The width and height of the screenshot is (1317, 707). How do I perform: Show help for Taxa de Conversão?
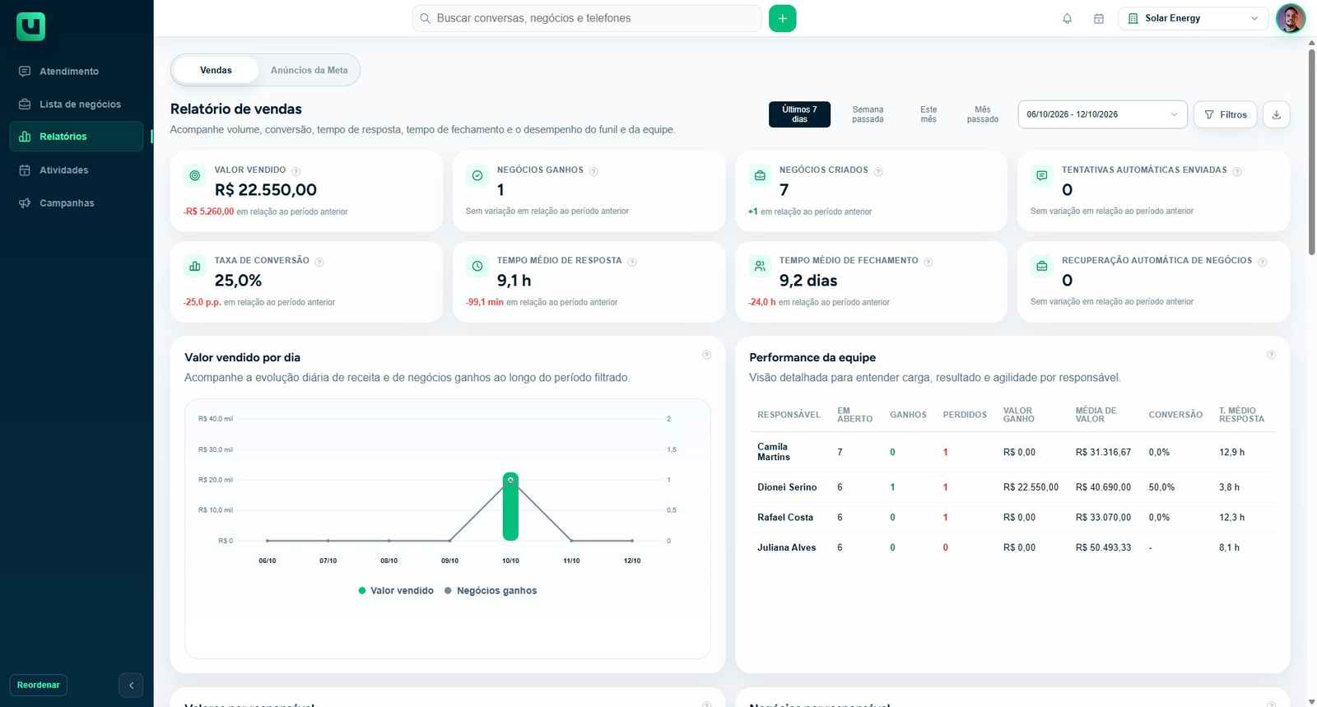319,262
